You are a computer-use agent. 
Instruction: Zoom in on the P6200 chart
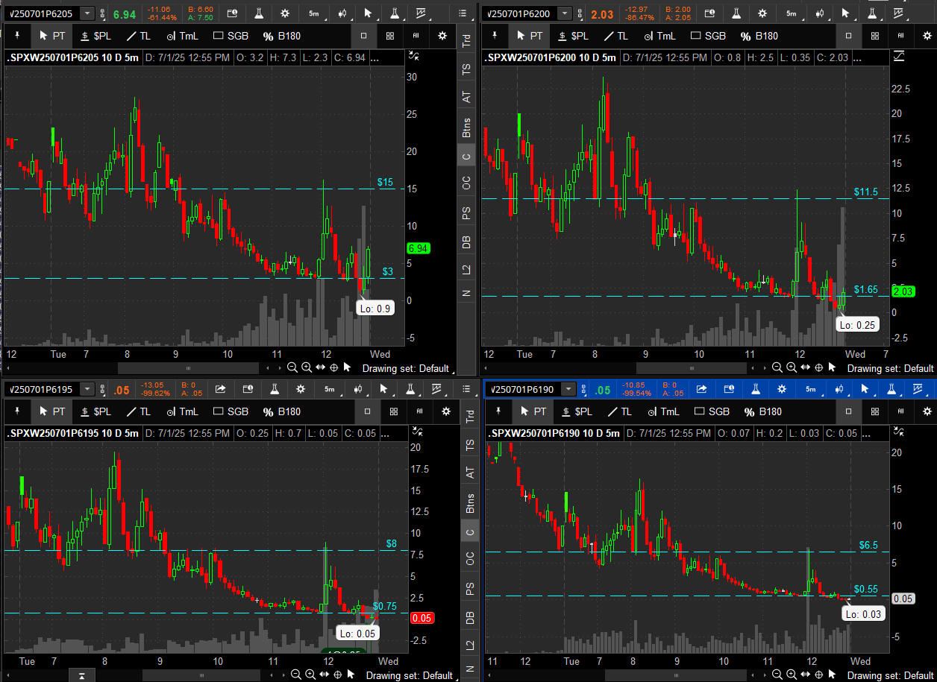pyautogui.click(x=792, y=367)
